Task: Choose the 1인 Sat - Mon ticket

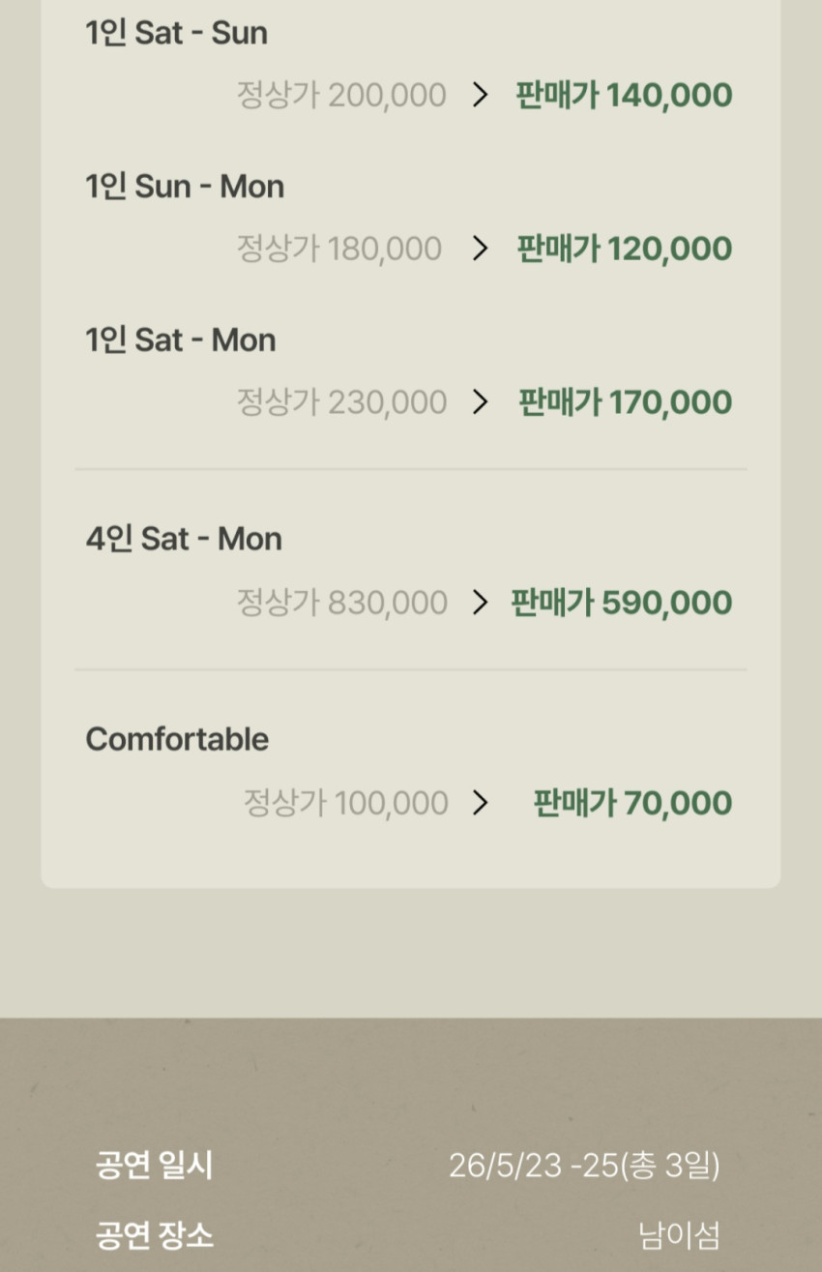Action: (x=181, y=340)
